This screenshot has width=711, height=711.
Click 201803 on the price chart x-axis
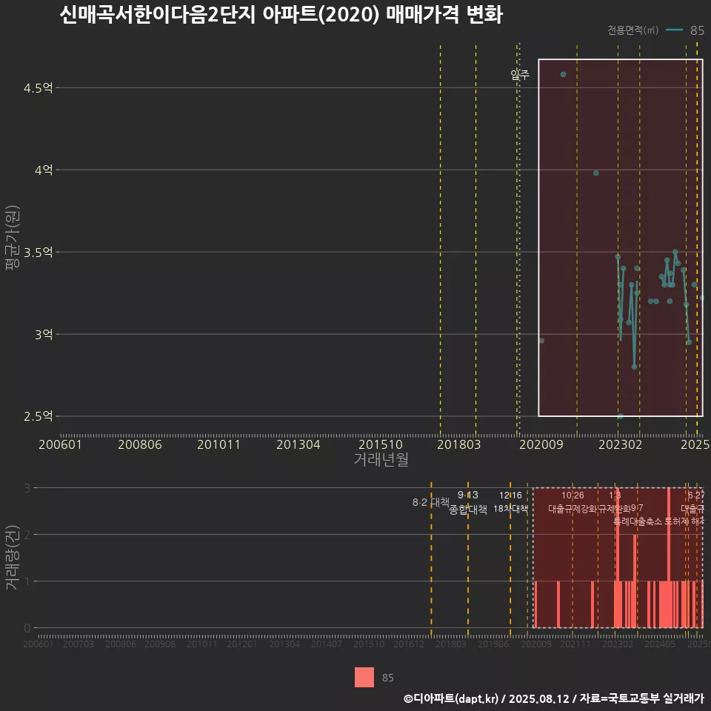(x=459, y=445)
